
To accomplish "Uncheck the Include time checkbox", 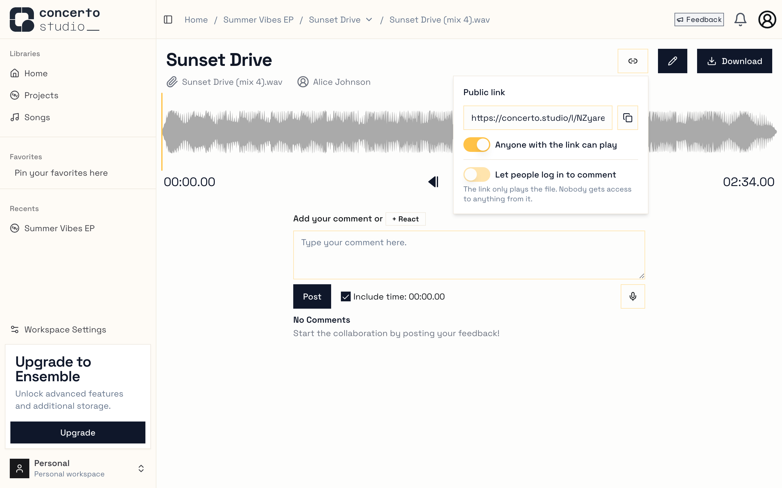I will (x=345, y=296).
